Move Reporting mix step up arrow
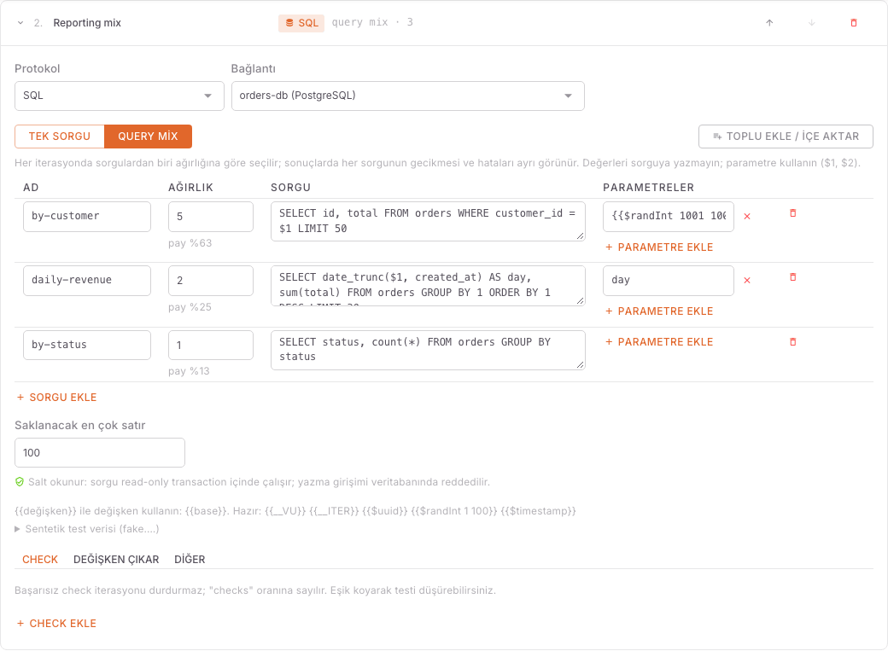 coord(769,23)
